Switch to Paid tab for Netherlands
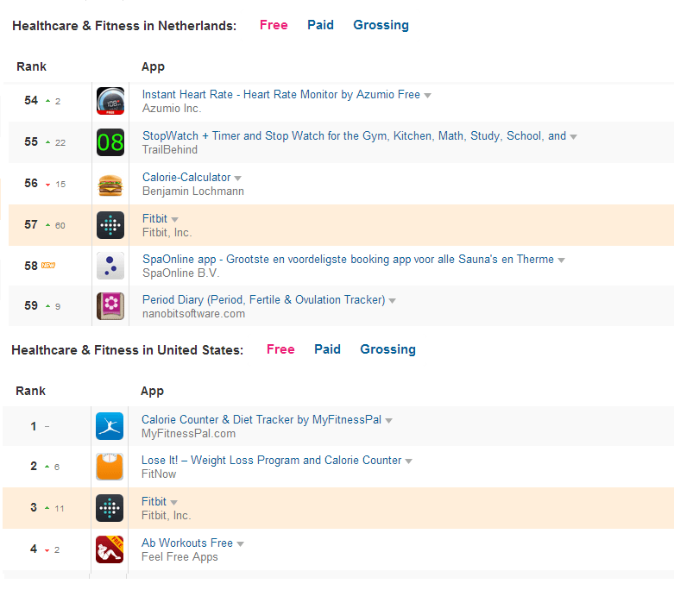 click(321, 25)
